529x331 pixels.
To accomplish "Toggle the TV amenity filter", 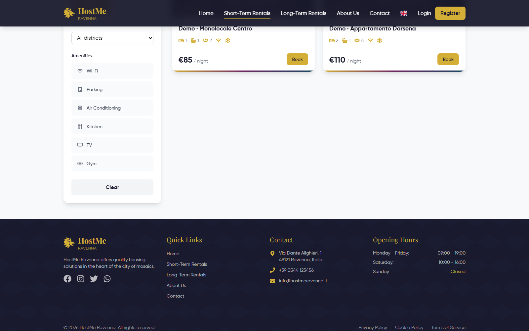I will 112,145.
